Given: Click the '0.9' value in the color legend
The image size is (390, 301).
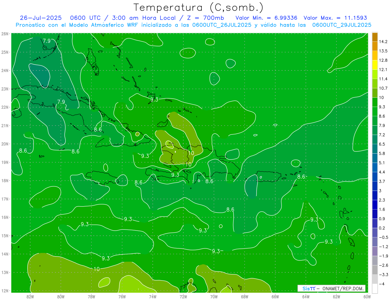Looking at the screenshot, I should (382, 219).
